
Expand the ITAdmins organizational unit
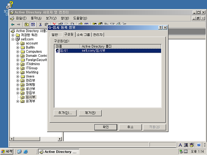[18, 64]
